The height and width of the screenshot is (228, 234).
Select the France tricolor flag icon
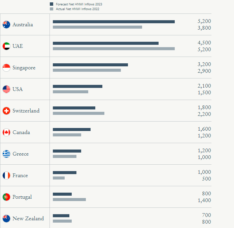click(x=6, y=175)
